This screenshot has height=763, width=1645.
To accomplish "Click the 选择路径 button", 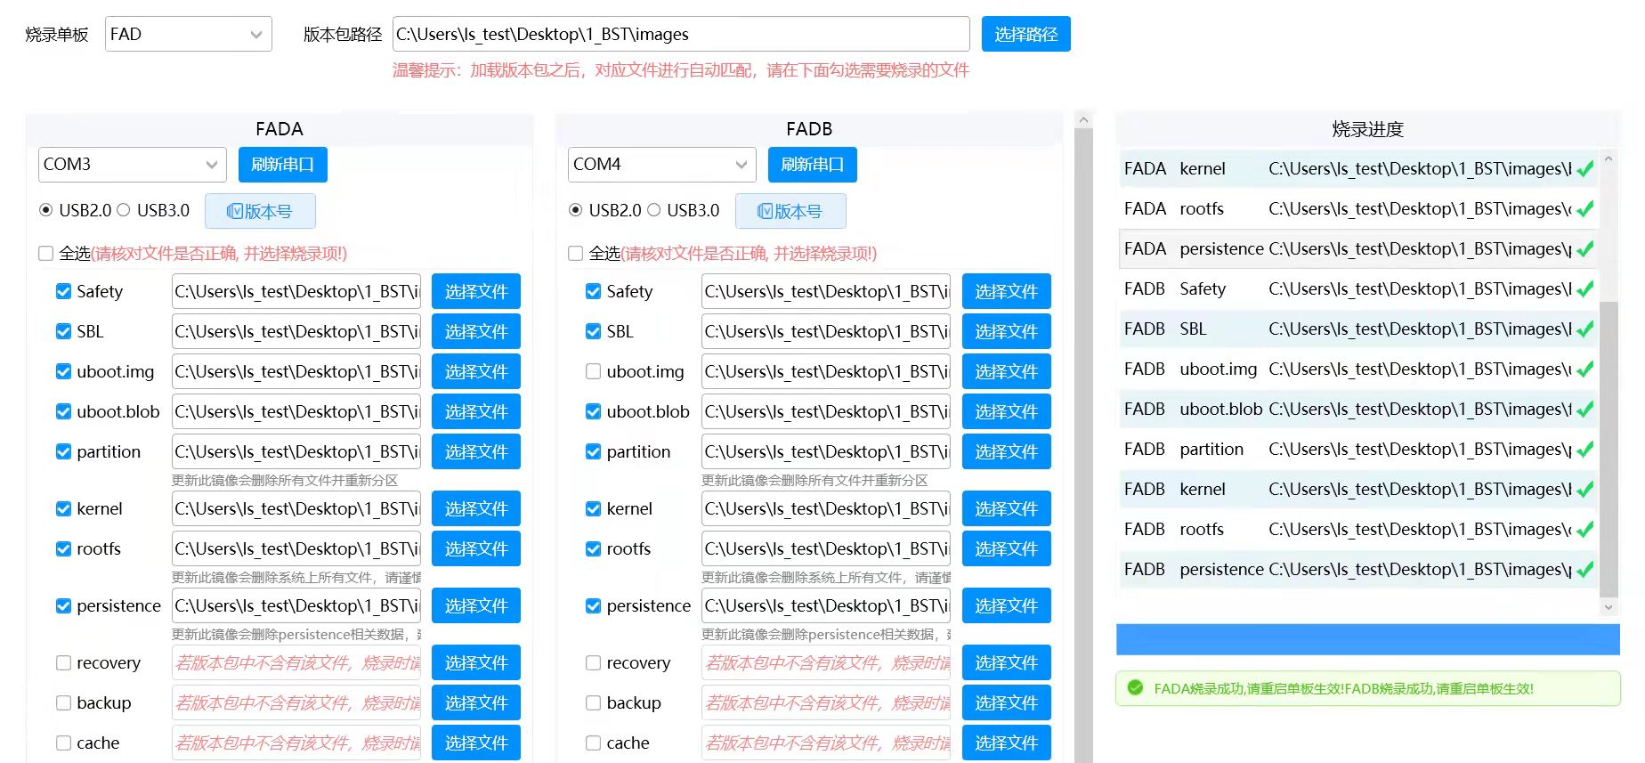I will (1025, 35).
